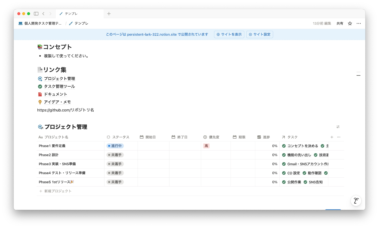Open the Notion AI floating button
379x228 pixels.
[x=356, y=201]
